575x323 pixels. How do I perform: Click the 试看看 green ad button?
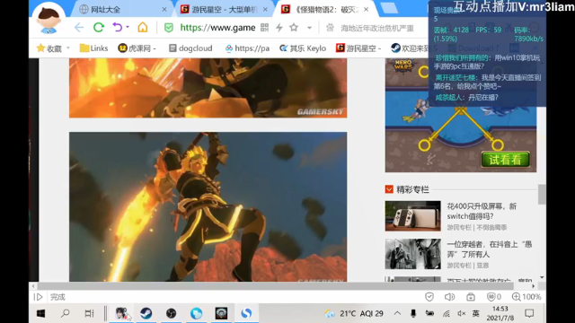[505, 160]
